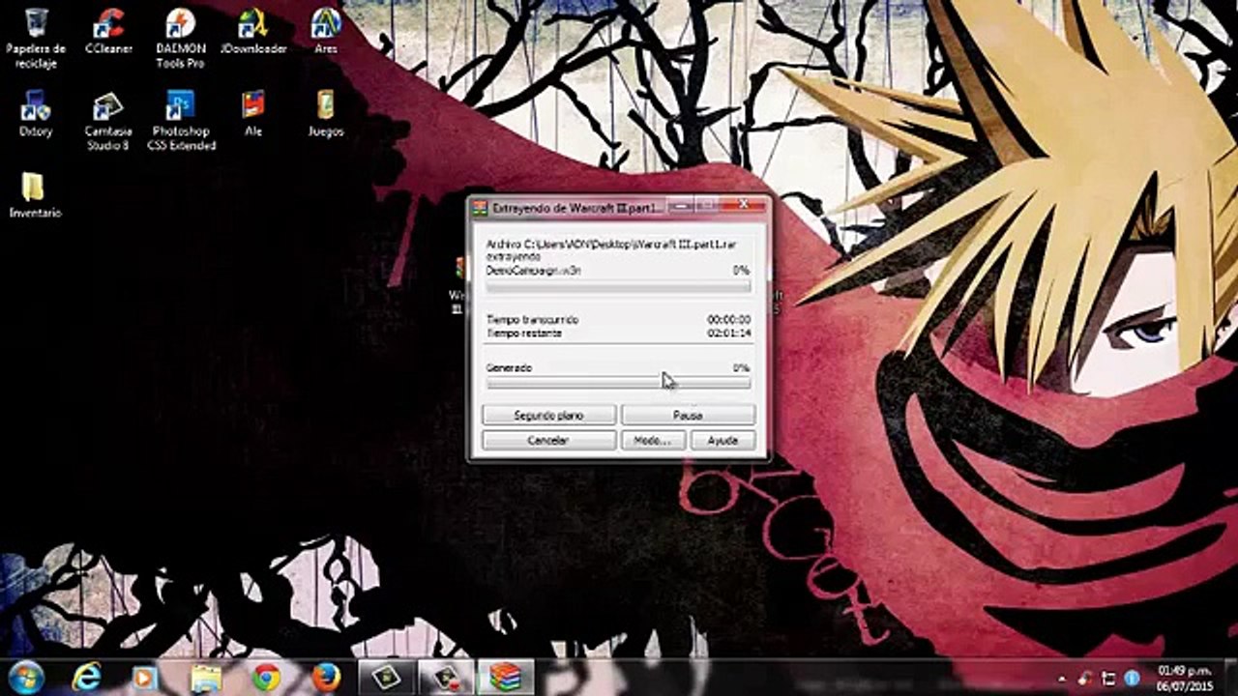The image size is (1238, 696).
Task: Select the CCleaner desktop shortcut
Action: click(108, 31)
